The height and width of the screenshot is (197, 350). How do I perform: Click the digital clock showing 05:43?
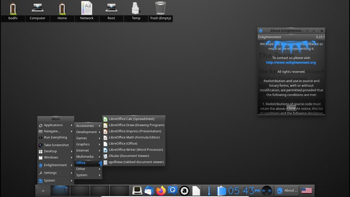[x=244, y=191]
